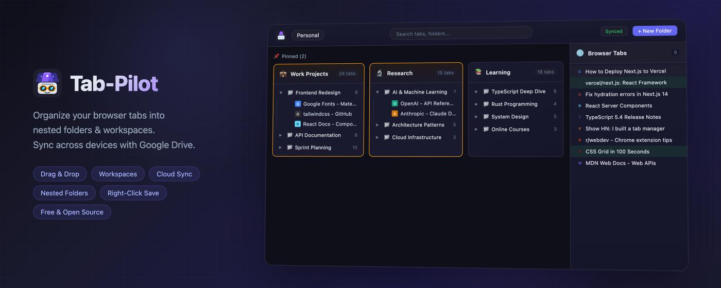Click the tailwindcss GitHub favicon
The width and height of the screenshot is (721, 288).
click(298, 114)
